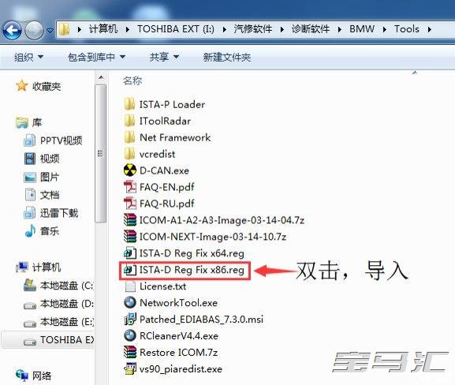Open the ISTA-P Loader folder icon
Viewport: 455px width, 385px height.
coord(129,104)
